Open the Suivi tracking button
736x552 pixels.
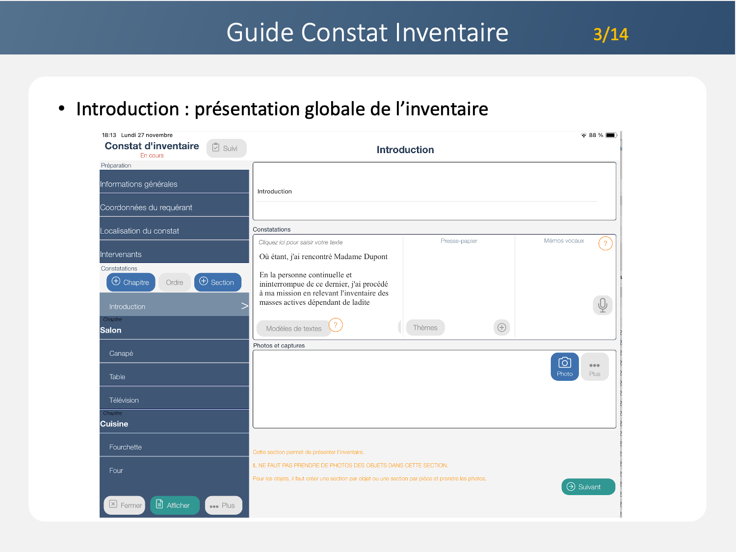coord(226,148)
